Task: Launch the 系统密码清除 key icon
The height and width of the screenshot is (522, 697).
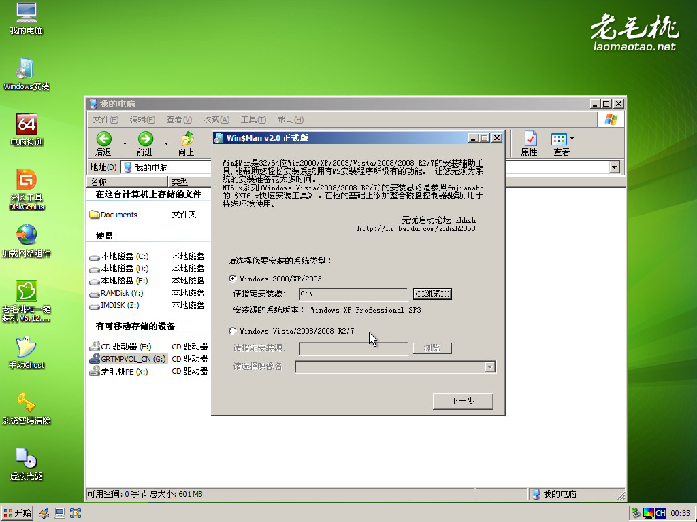Action: tap(27, 408)
